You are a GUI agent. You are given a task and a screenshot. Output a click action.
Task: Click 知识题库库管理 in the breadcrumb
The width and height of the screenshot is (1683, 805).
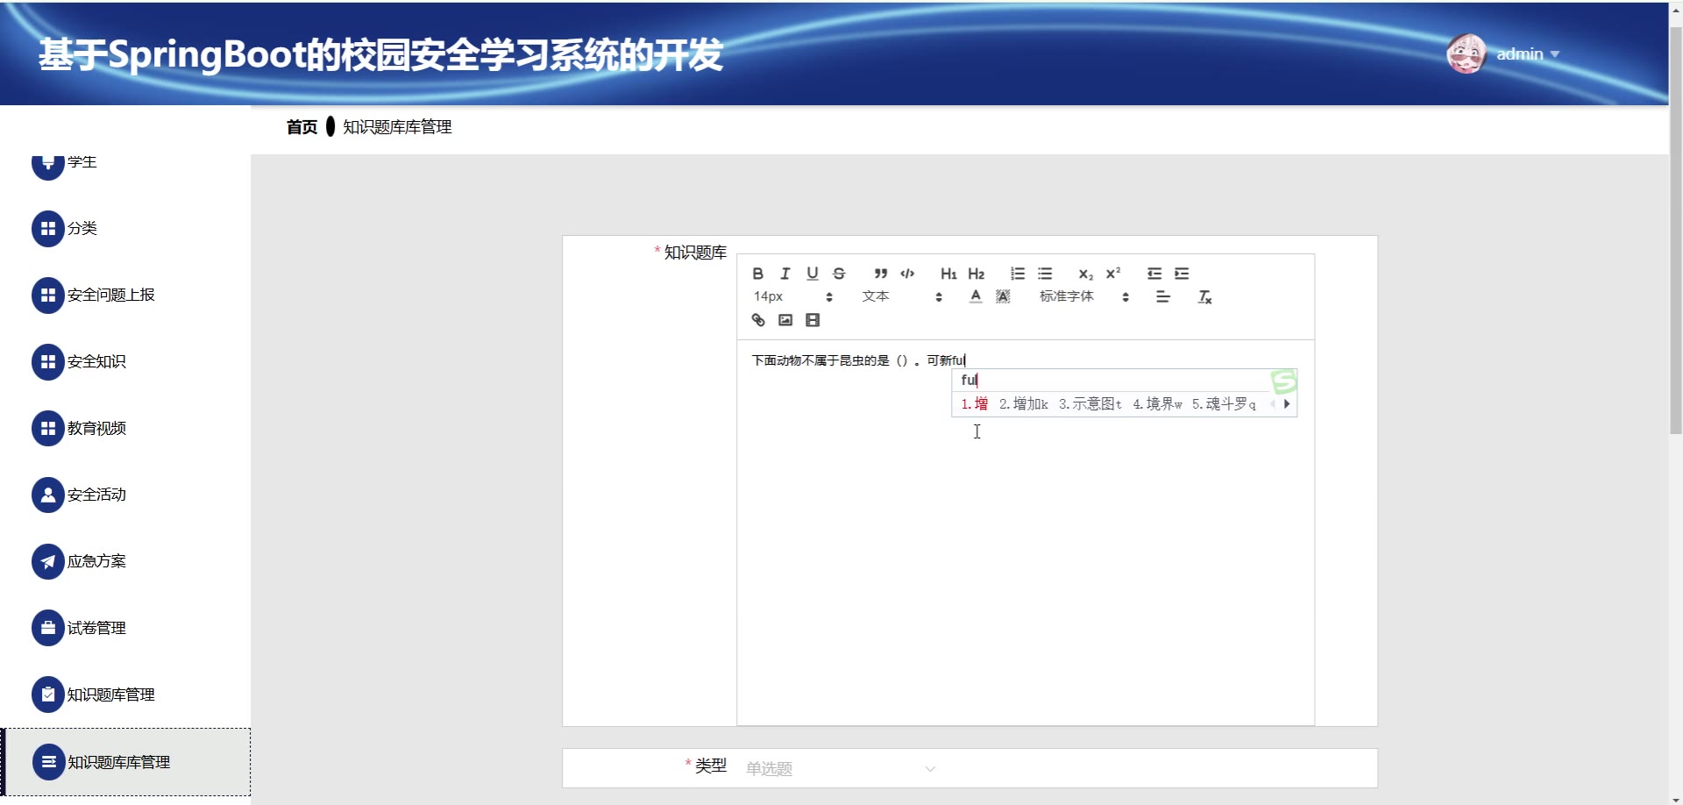point(397,127)
